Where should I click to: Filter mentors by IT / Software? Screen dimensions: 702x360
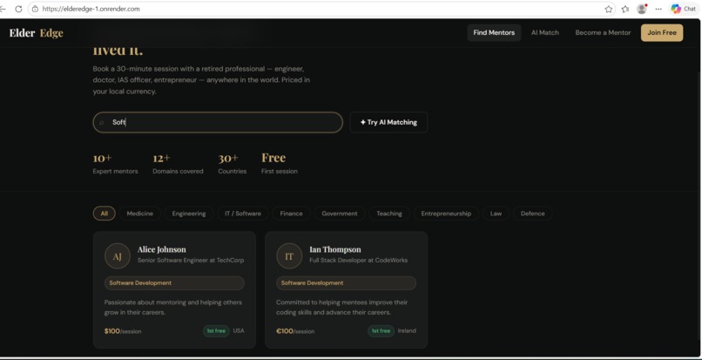coord(243,214)
